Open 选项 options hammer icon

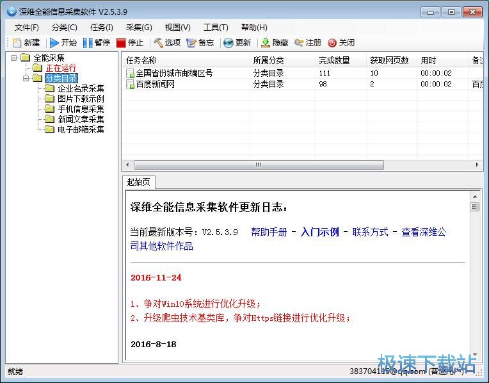click(159, 43)
